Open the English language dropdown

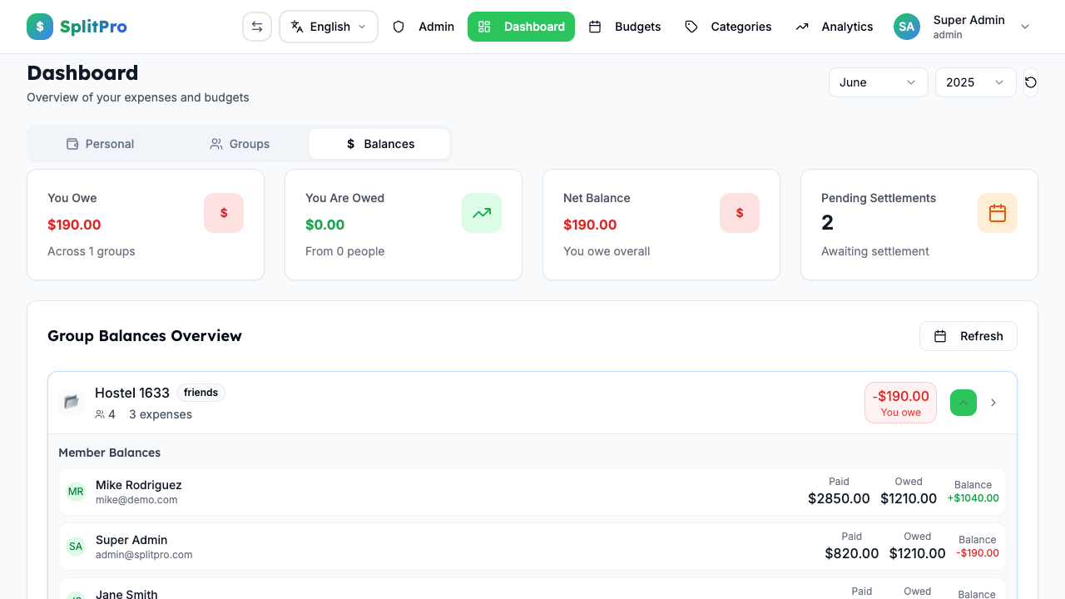click(x=328, y=27)
